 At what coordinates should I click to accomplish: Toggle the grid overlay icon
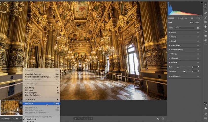pos(205,118)
